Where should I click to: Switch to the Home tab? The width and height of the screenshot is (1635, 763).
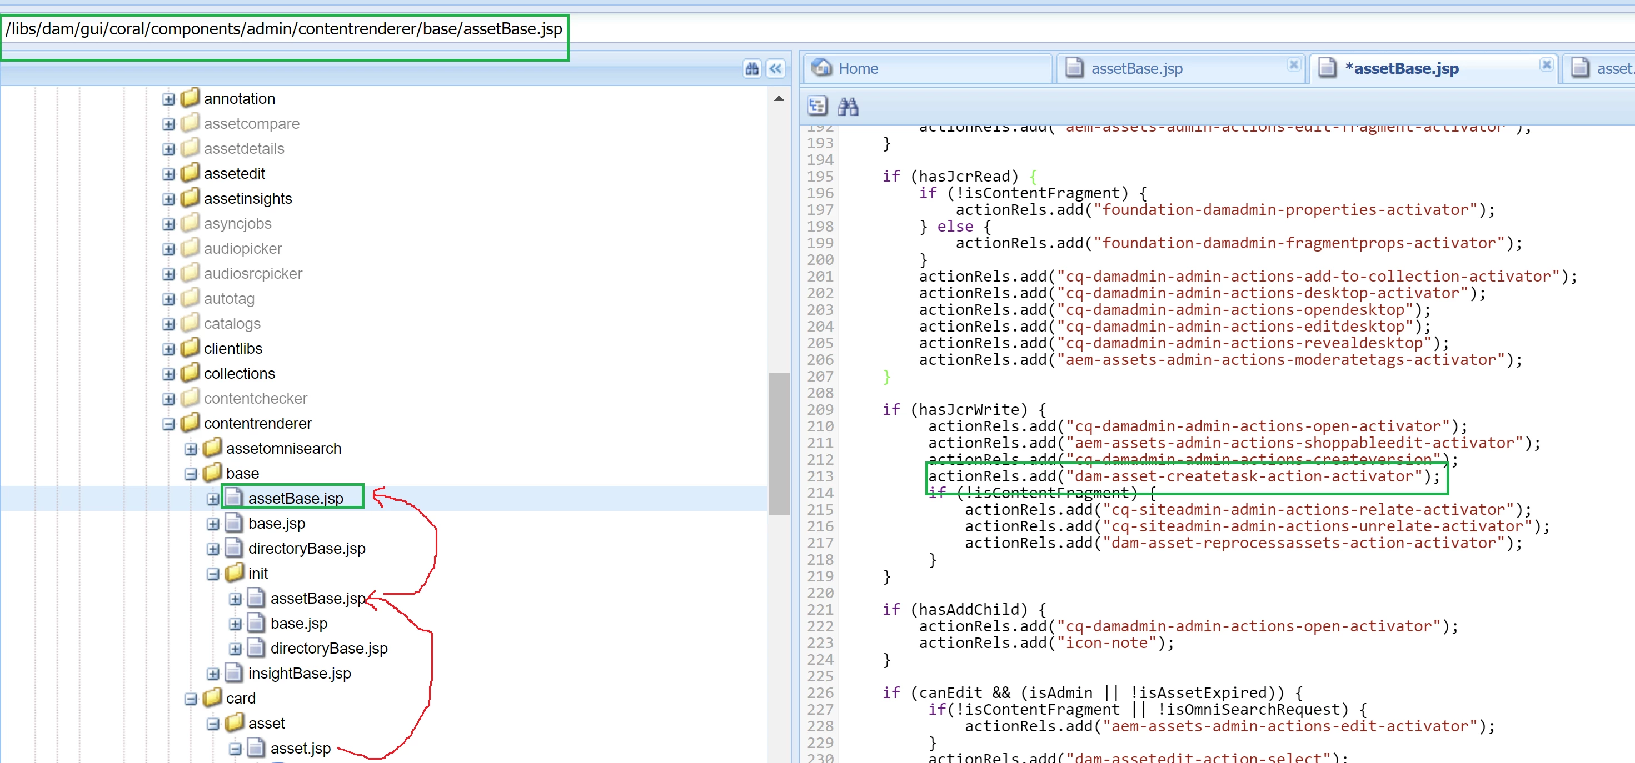click(858, 68)
